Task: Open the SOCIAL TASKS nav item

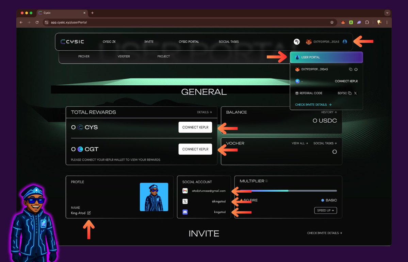Action: [x=229, y=41]
